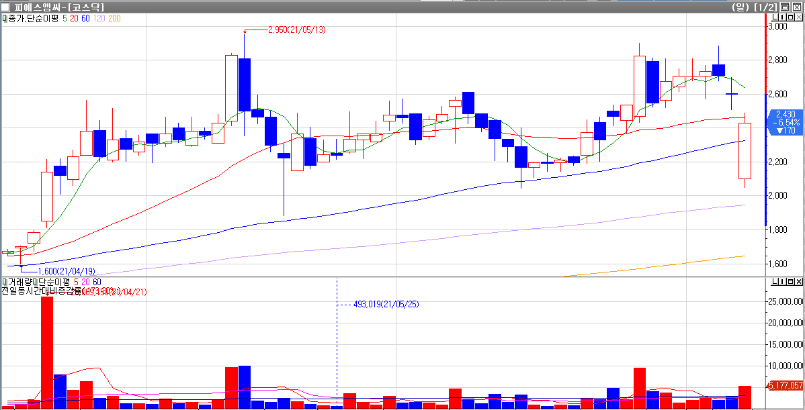
Task: Open the 종가,단순이평 price indicator marker
Action: 5,18
